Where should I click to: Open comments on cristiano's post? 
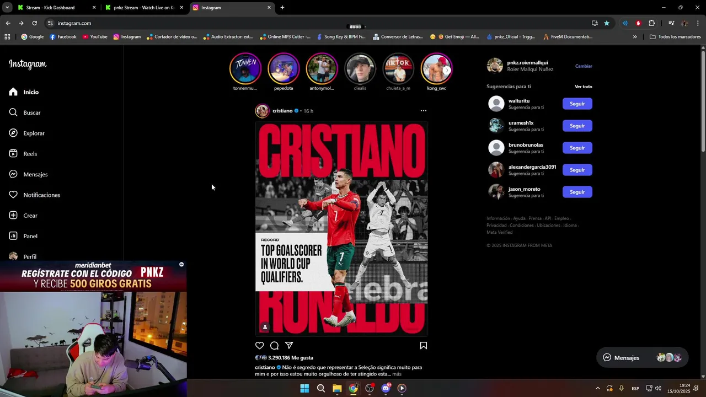[274, 346]
